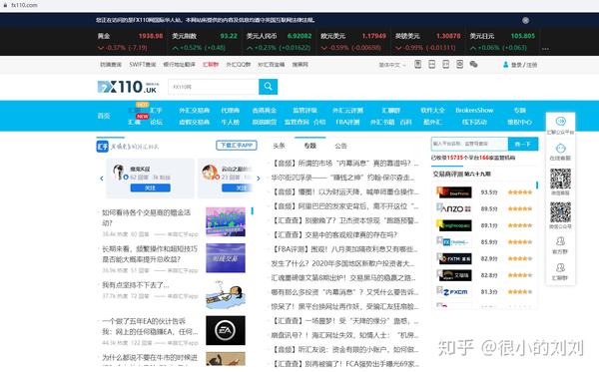Click the 美元人民币 6.92082 ticker quote
The width and height of the screenshot is (599, 372).
pyautogui.click(x=279, y=42)
